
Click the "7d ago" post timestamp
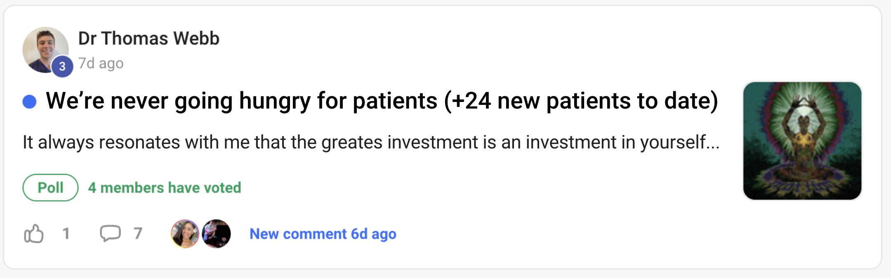click(x=101, y=63)
